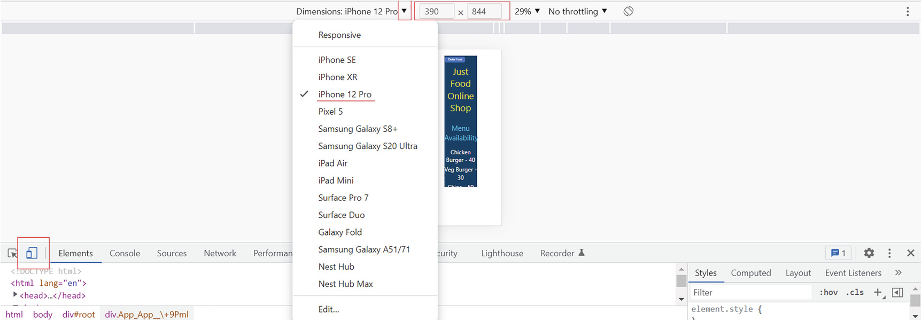Close the DevTools panel
Image resolution: width=922 pixels, height=321 pixels.
click(x=911, y=253)
